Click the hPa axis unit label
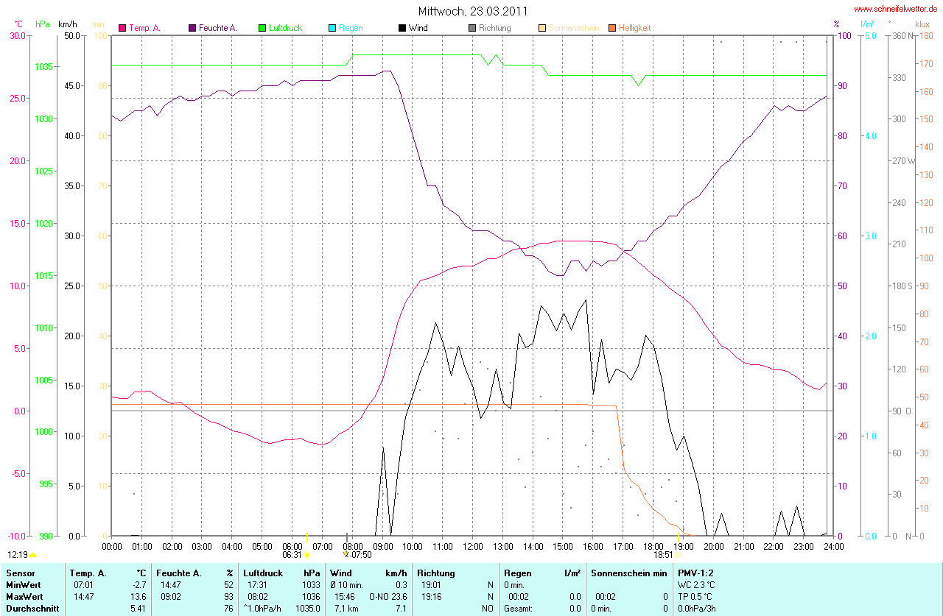 pos(43,24)
